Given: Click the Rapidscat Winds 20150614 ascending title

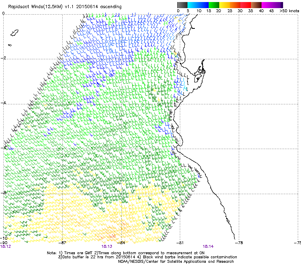Looking at the screenshot, I should (x=65, y=7).
